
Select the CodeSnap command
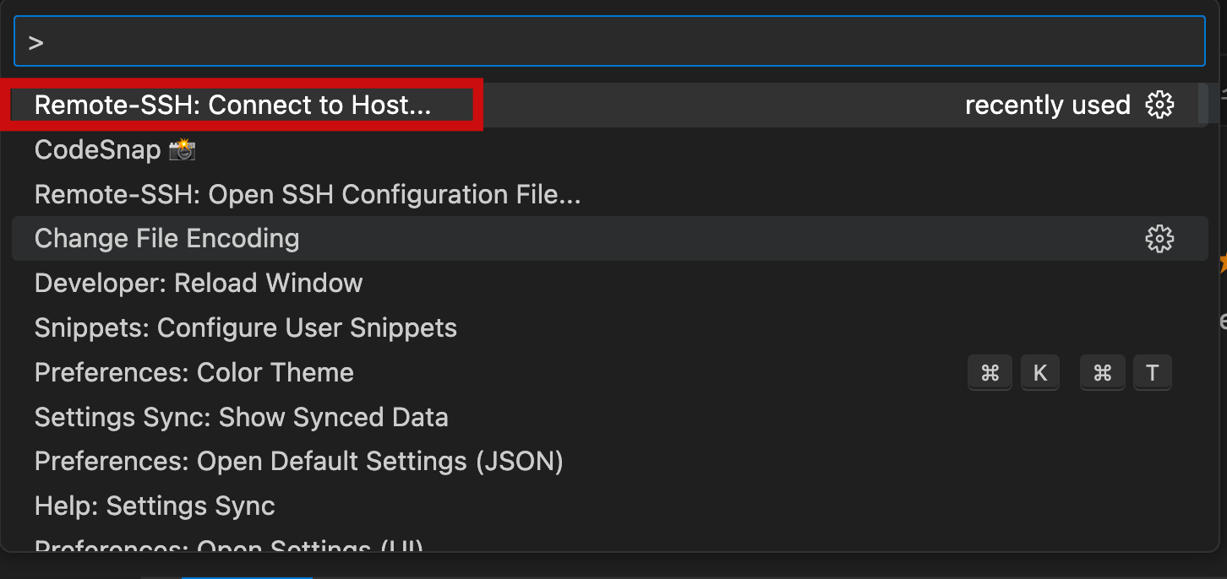pos(610,149)
